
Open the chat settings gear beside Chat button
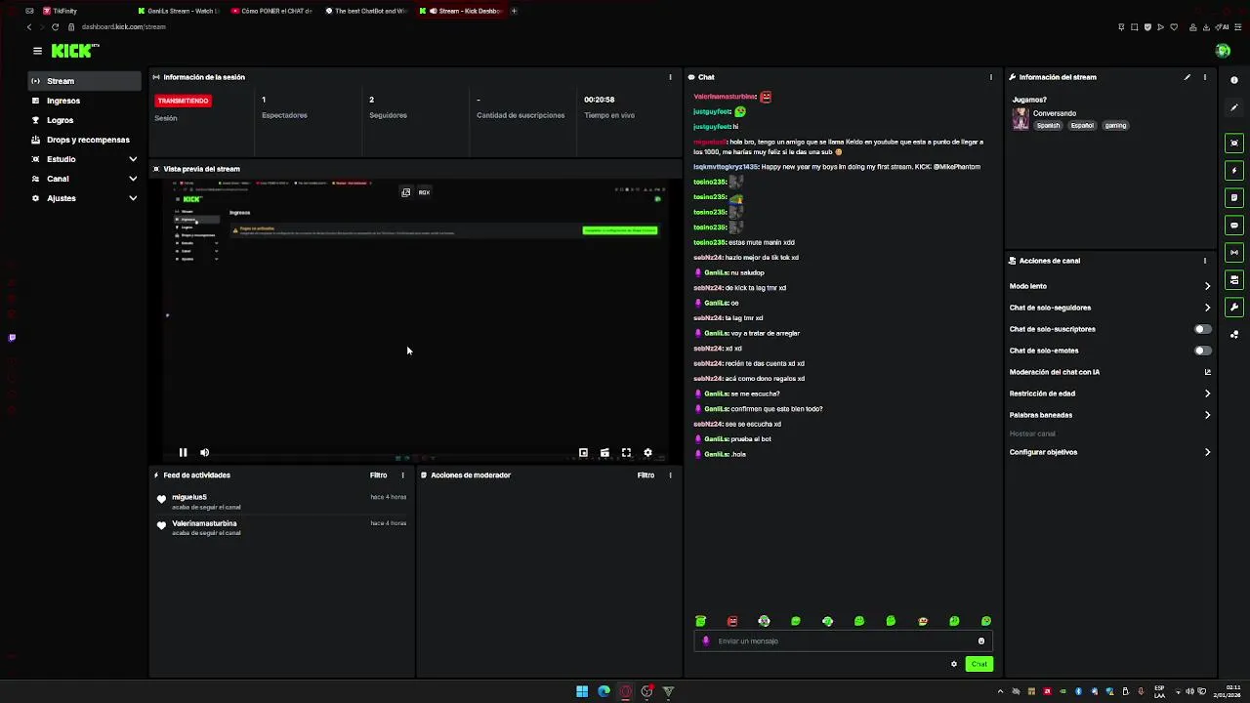click(954, 664)
